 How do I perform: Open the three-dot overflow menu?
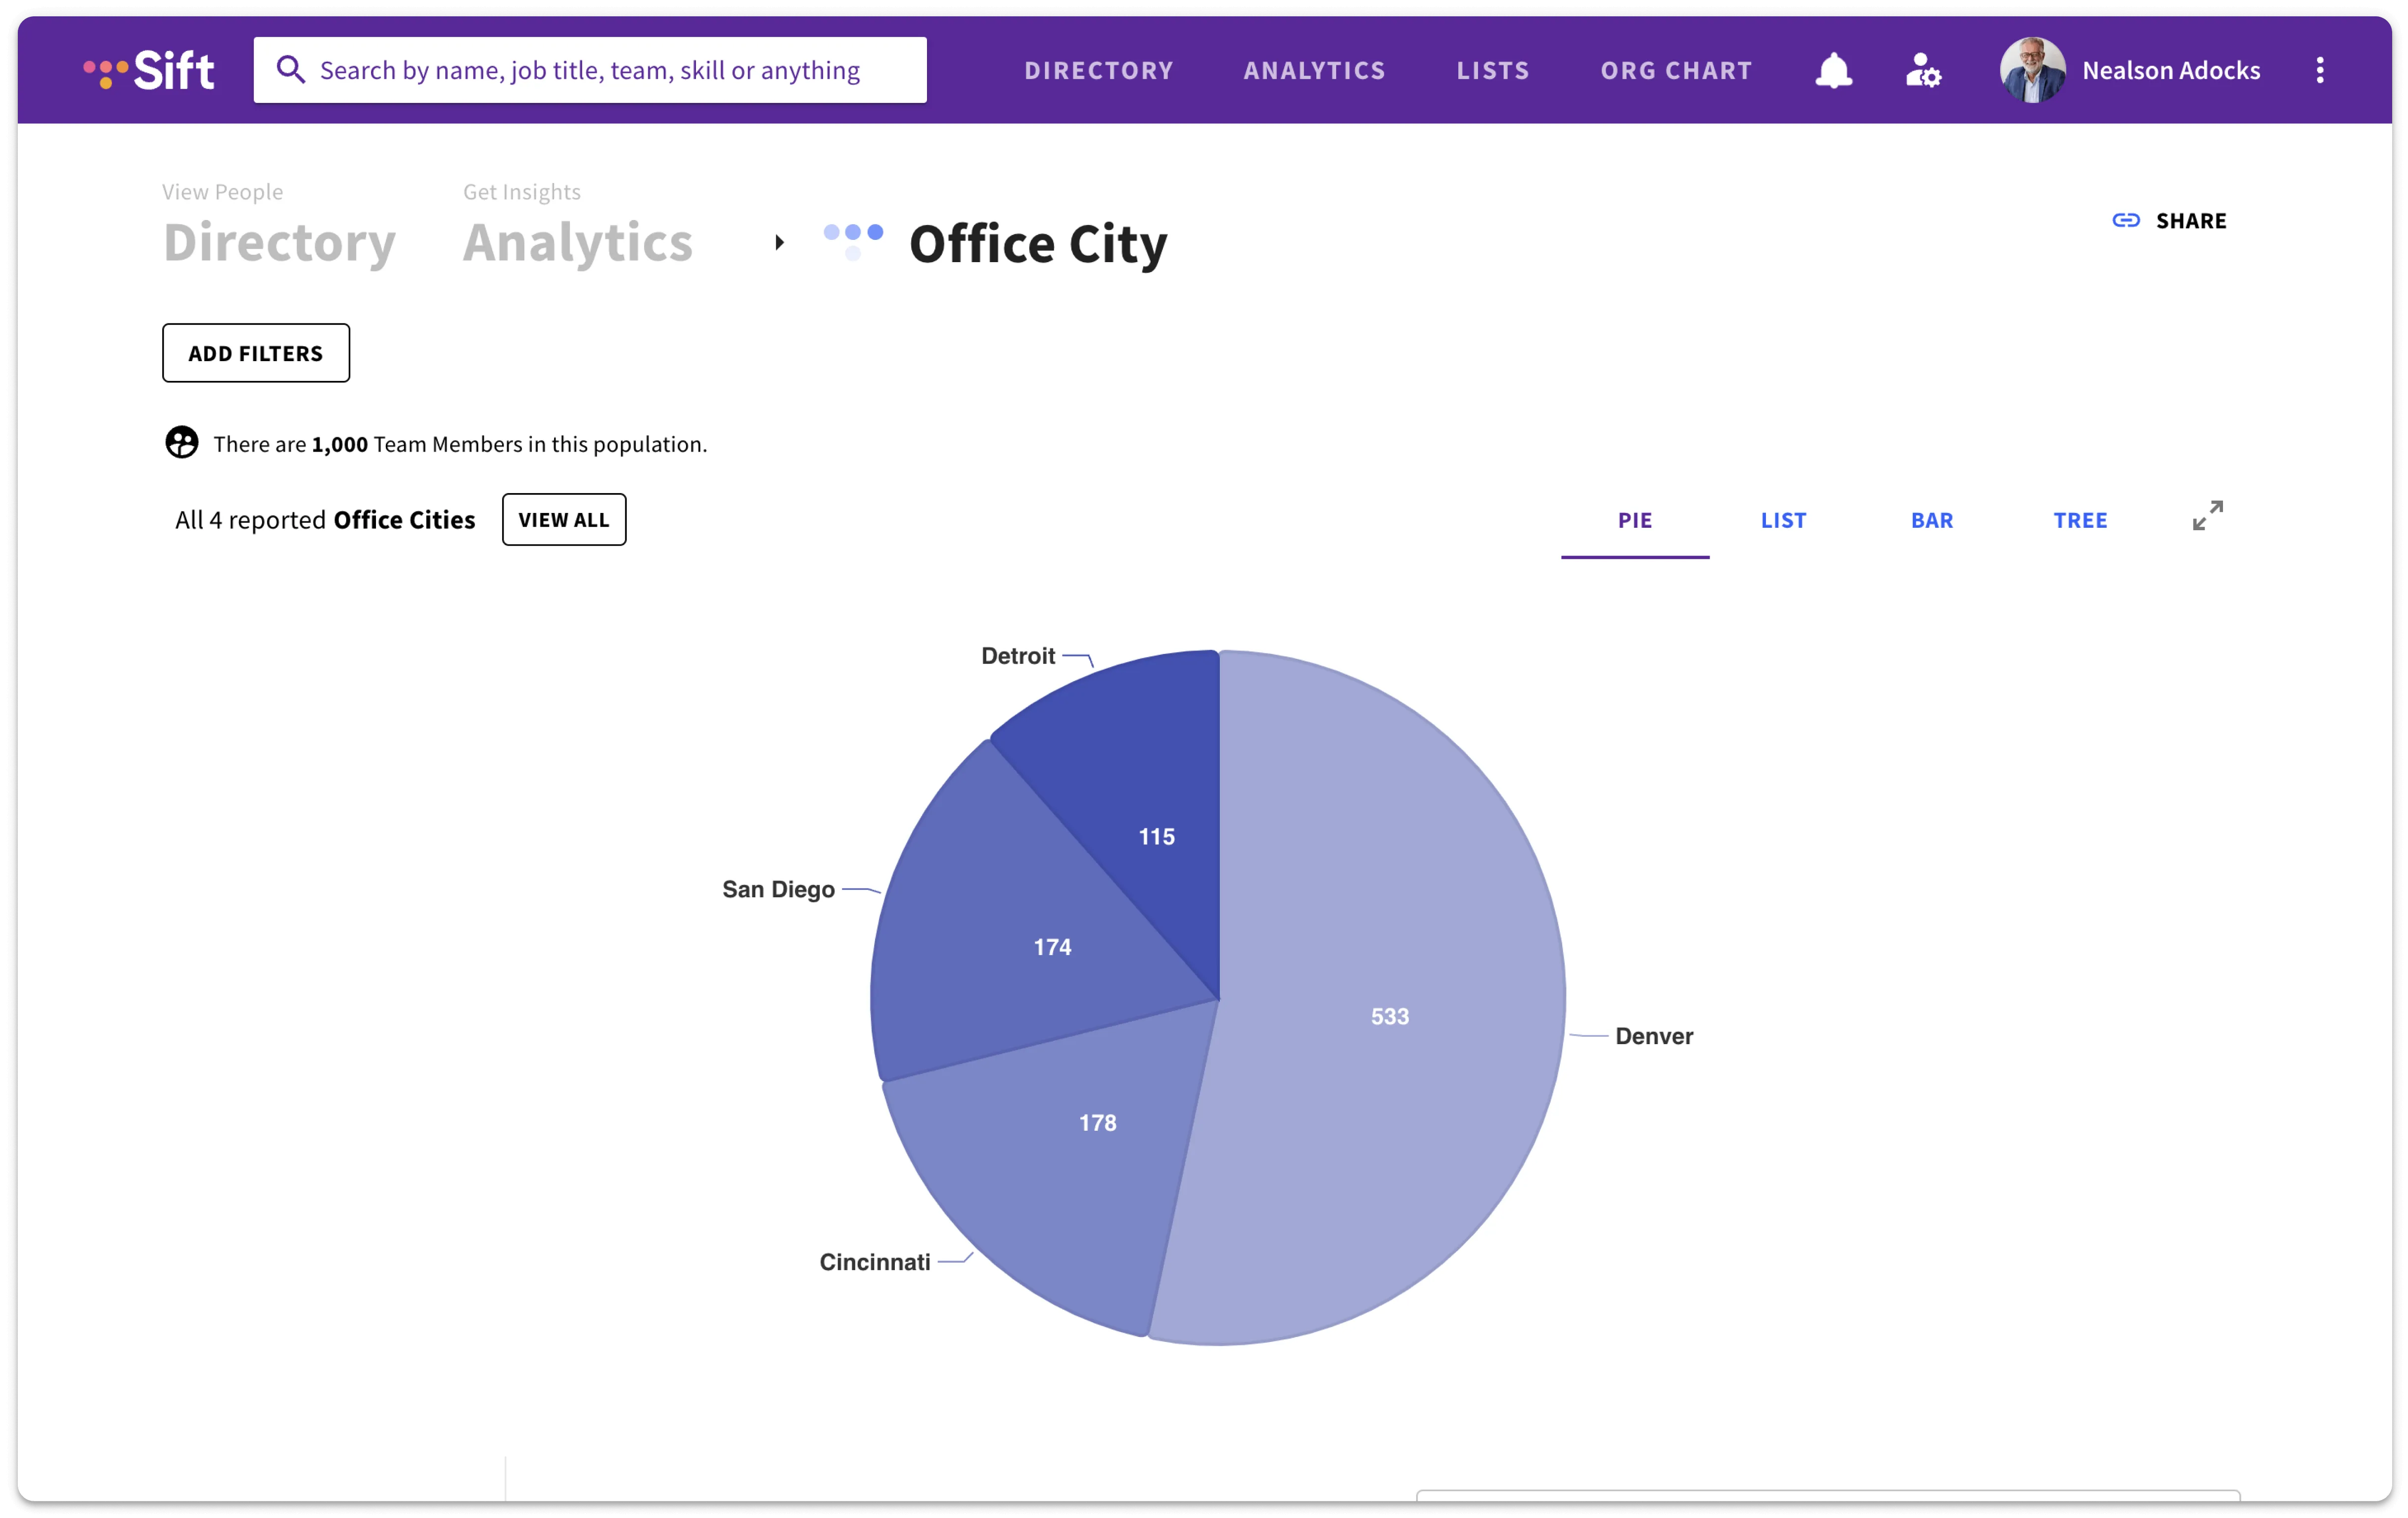coord(2320,70)
